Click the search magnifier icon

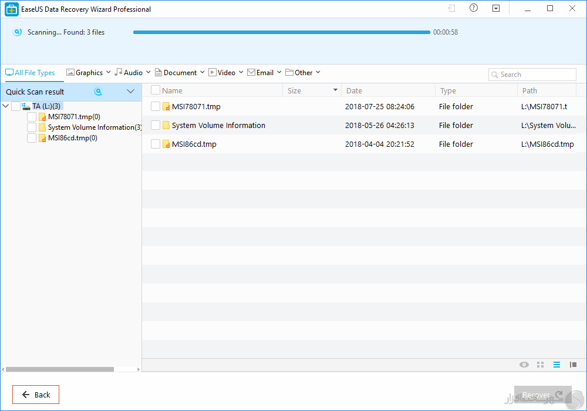pyautogui.click(x=494, y=75)
